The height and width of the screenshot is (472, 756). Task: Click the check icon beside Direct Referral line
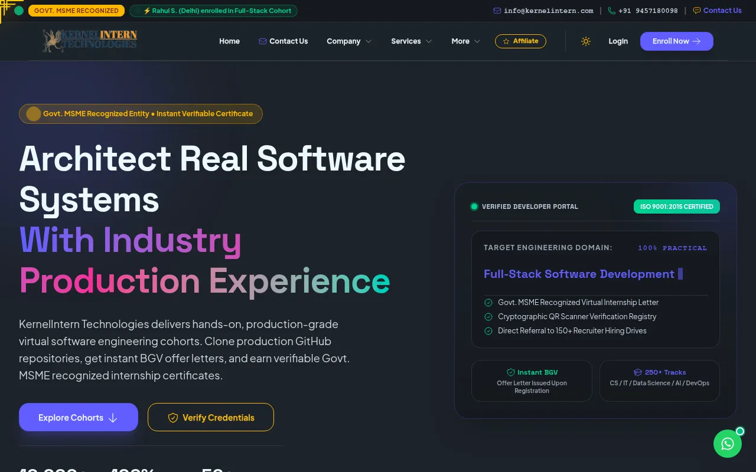488,331
